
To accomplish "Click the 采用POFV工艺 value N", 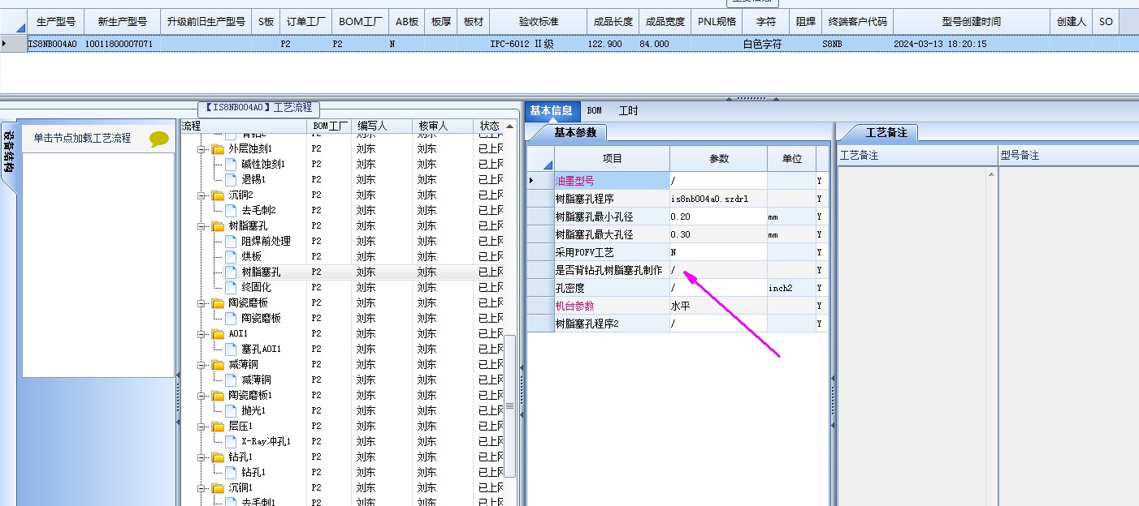I will pyautogui.click(x=718, y=252).
